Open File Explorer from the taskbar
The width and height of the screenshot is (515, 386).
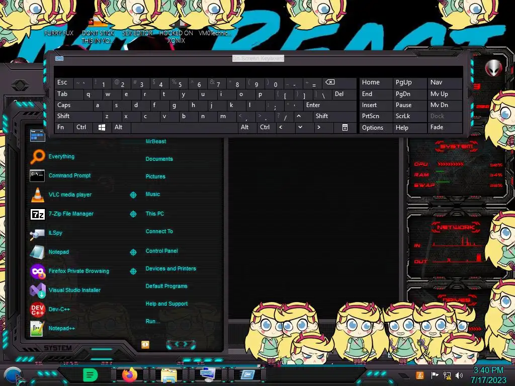click(169, 375)
